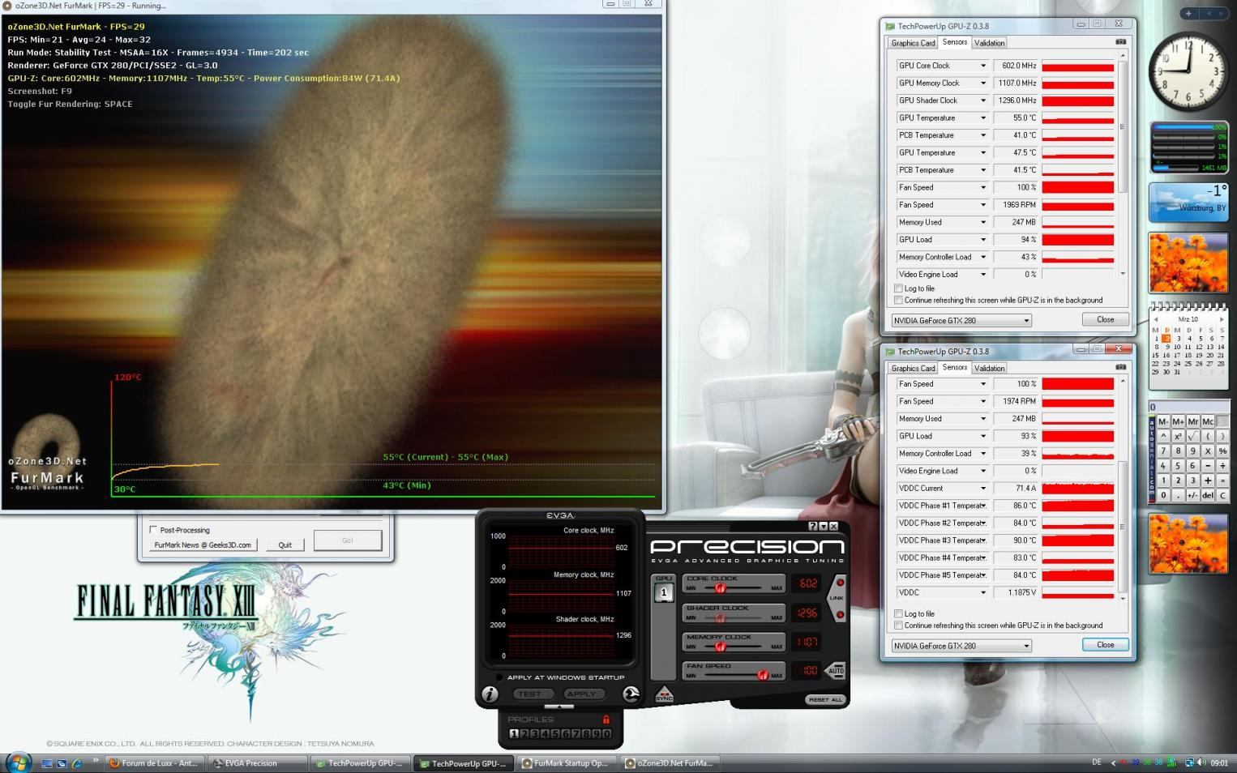Open VDDC Current sensor dropdown

click(x=983, y=489)
